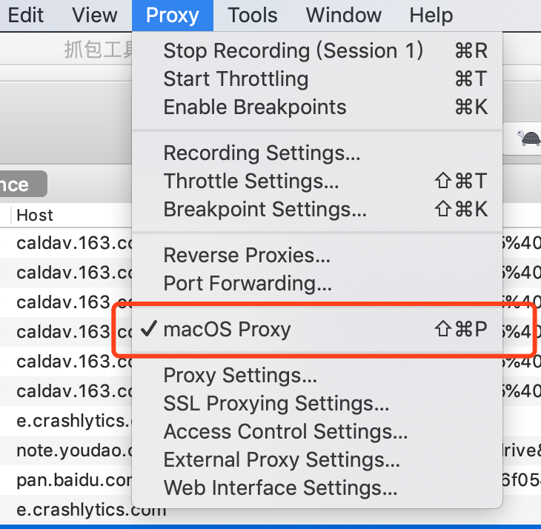Open the Tools menu
Screen dimensions: 541x529
click(x=253, y=15)
